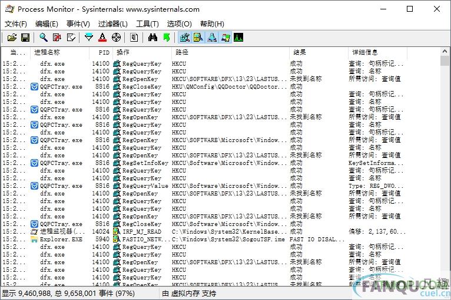Click the time column header 当...
Image resolution: width=451 pixels, height=300 pixels.
[x=15, y=52]
